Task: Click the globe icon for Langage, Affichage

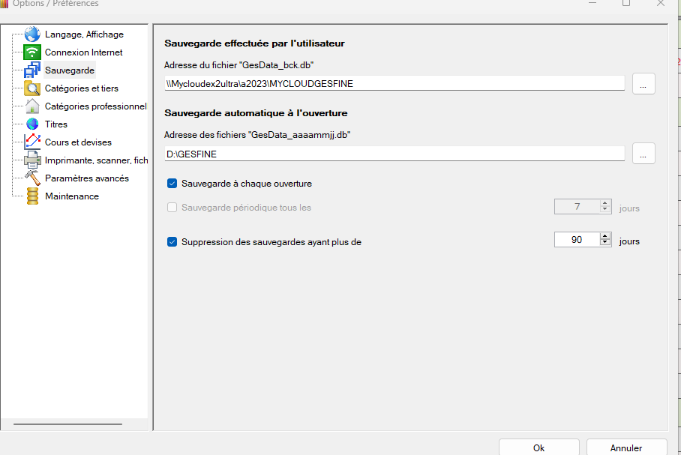Action: 32,34
